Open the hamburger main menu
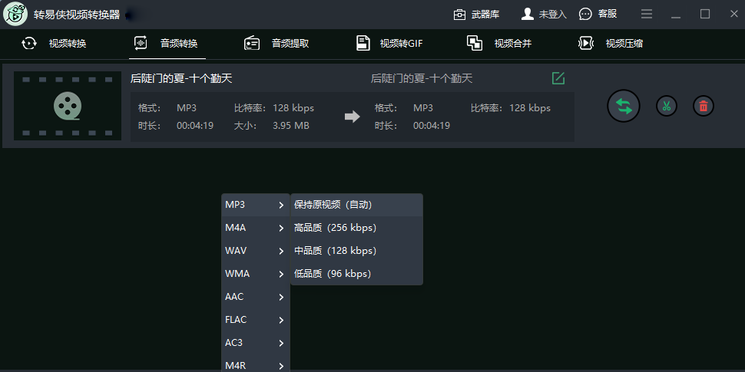745x372 pixels. (647, 14)
